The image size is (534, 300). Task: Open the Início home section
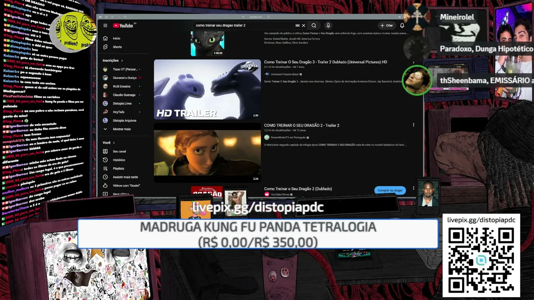pos(116,38)
